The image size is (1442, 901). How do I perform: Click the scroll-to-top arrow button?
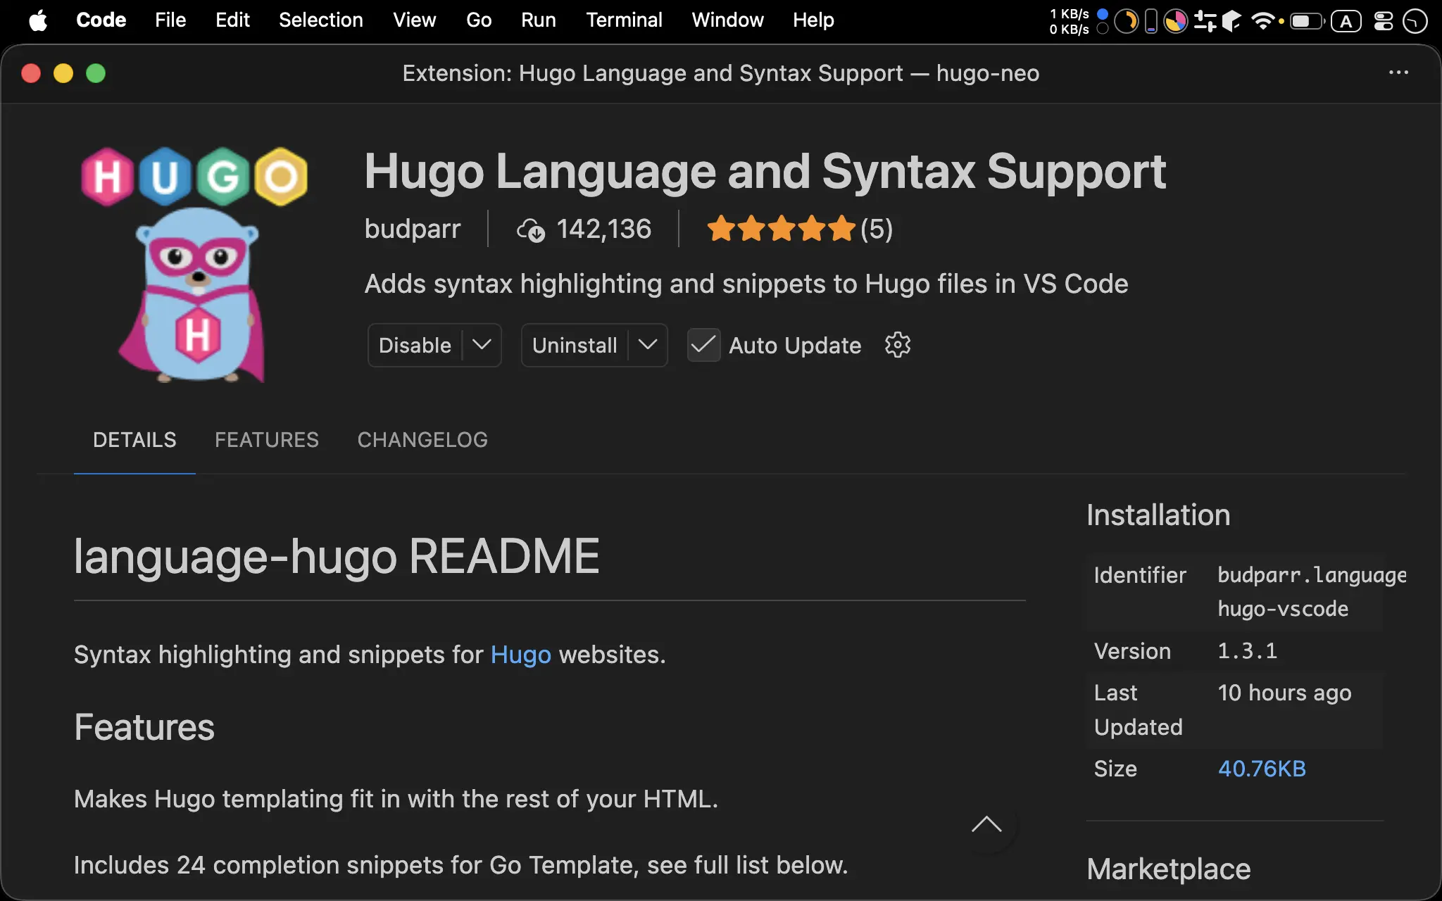point(986,824)
